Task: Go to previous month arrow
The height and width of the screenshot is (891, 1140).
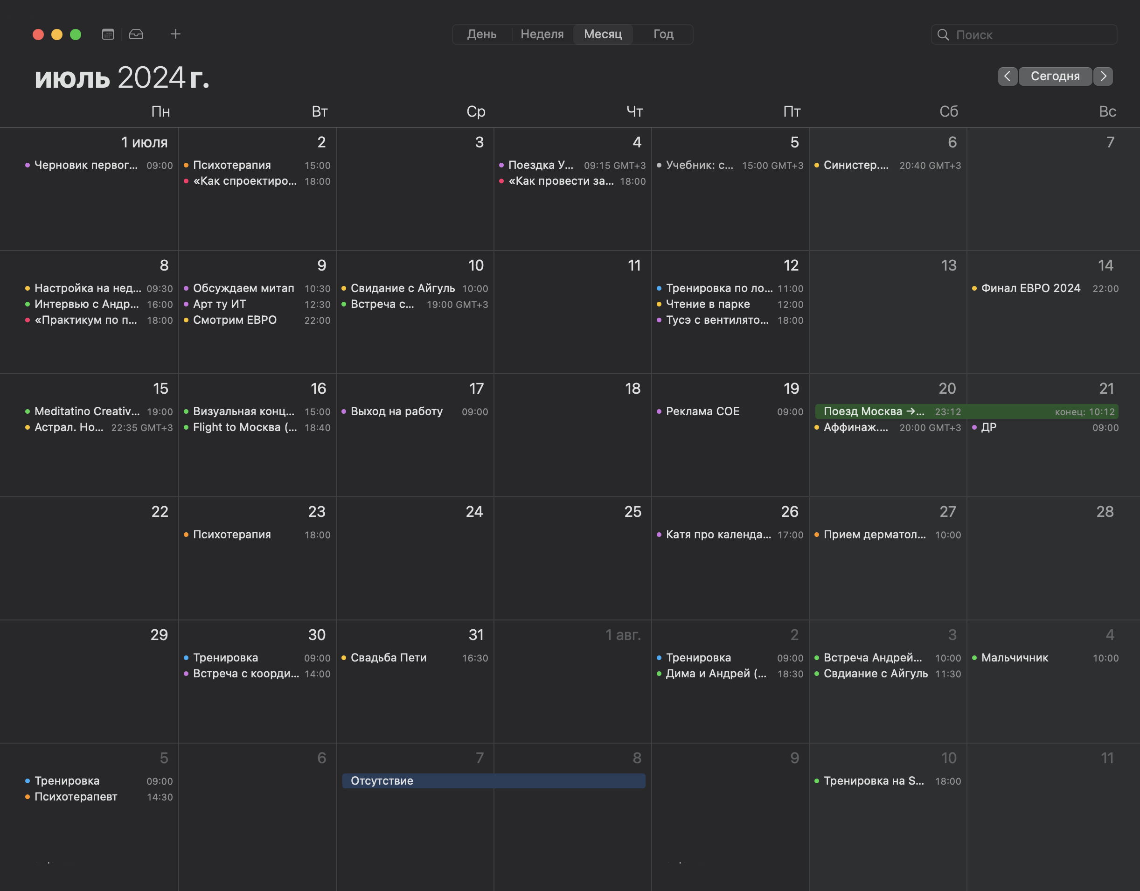Action: coord(1008,76)
